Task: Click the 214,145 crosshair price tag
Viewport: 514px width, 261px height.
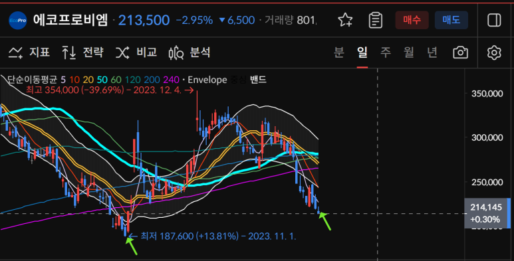Action: click(487, 213)
